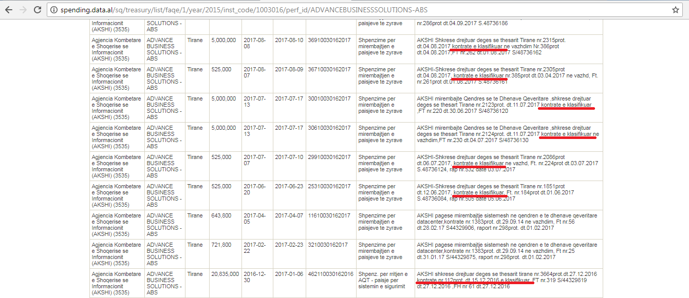Click the registration date 2017-08-09
This screenshot has width=689, height=298.
pyautogui.click(x=289, y=69)
